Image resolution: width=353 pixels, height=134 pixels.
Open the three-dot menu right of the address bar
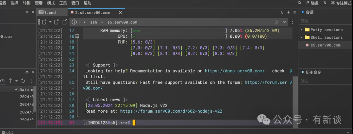click(x=293, y=22)
